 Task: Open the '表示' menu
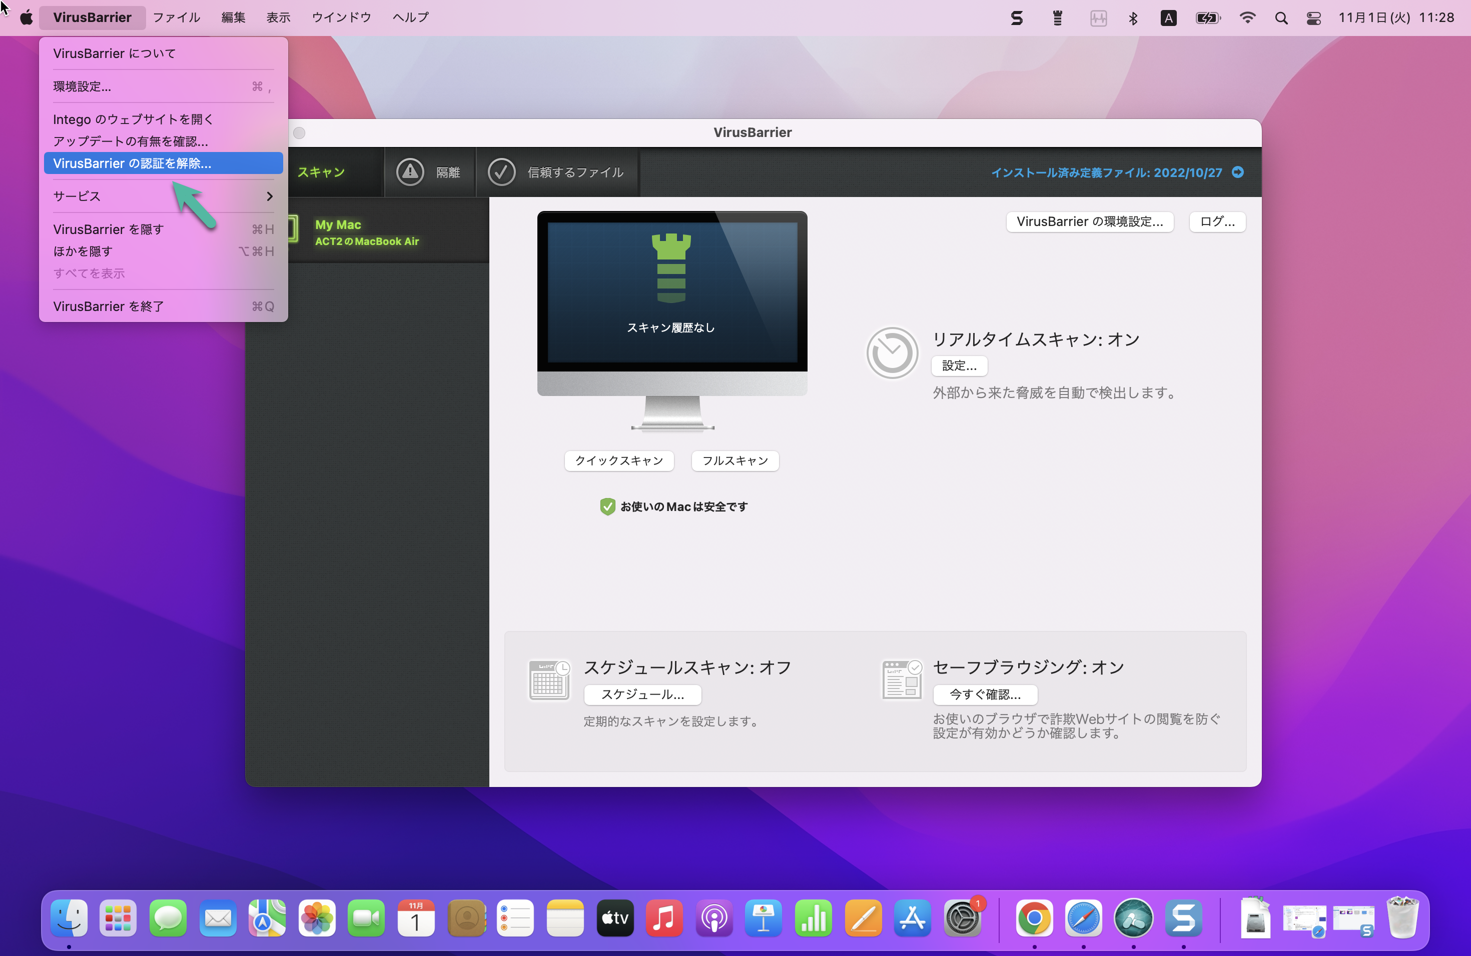[x=278, y=17]
